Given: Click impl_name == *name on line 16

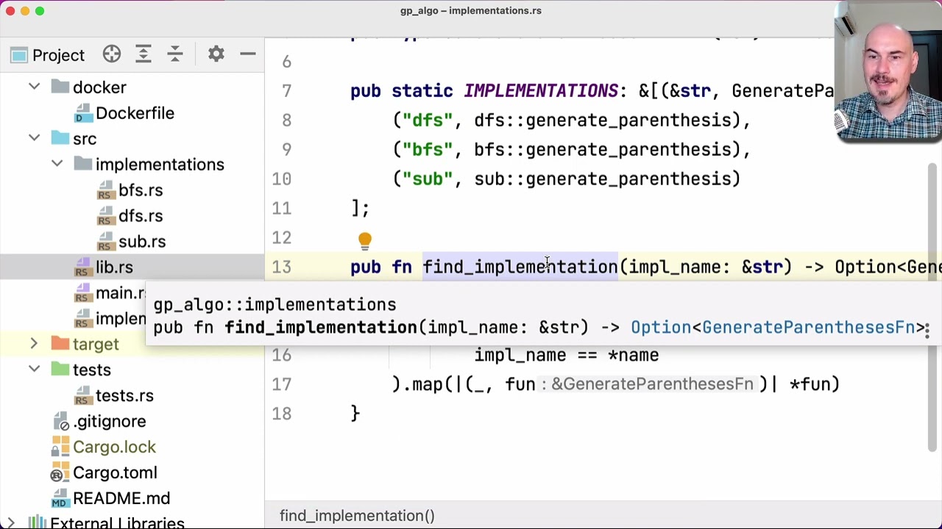Looking at the screenshot, I should click(x=567, y=356).
